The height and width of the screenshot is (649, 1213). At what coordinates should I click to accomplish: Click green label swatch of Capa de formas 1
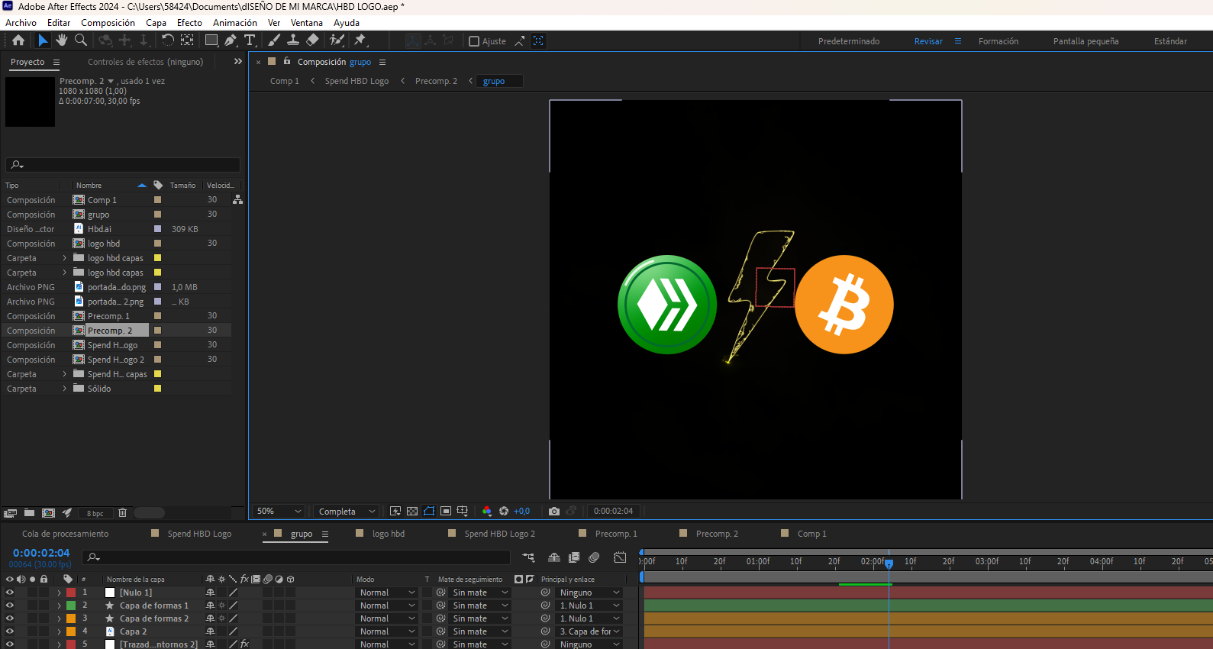tap(71, 605)
